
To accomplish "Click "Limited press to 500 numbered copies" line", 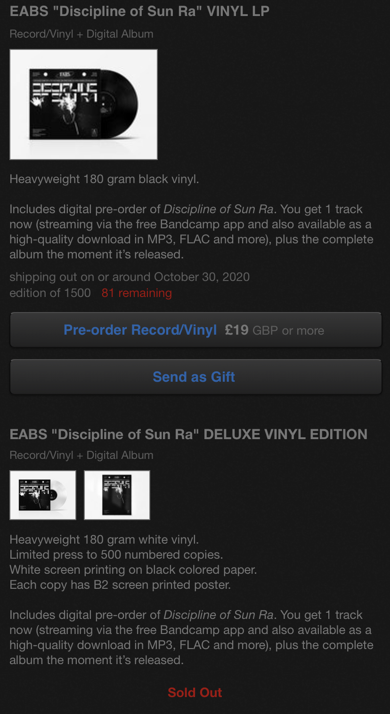I will [x=116, y=554].
